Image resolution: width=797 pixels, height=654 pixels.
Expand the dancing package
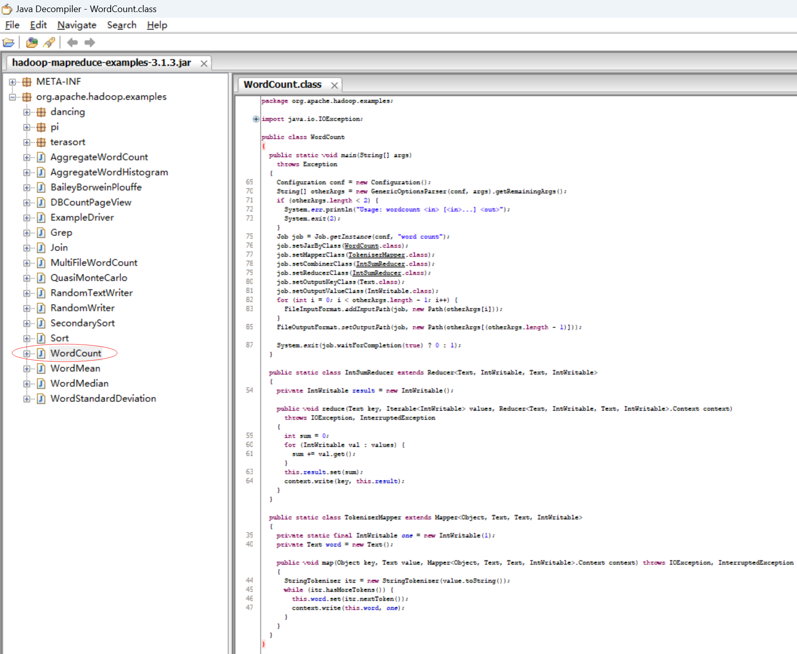tap(27, 112)
